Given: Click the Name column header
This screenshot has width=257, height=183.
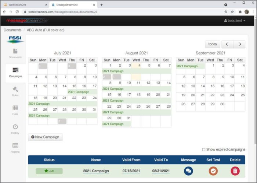Looking at the screenshot, I should click(x=96, y=160).
